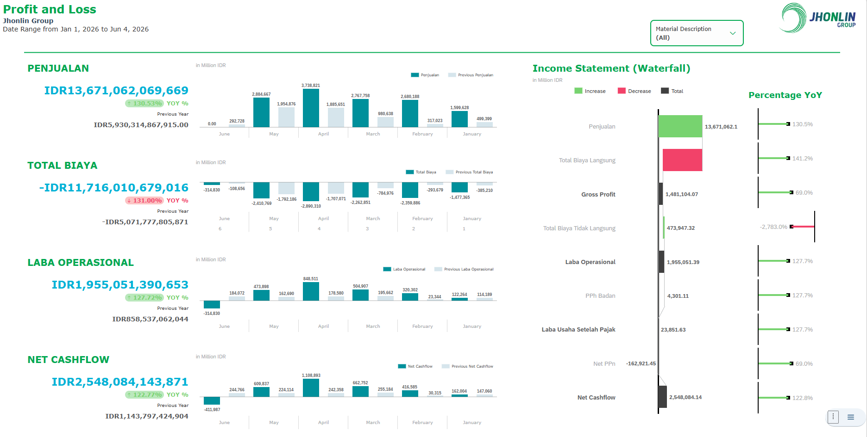Screen dimensions: 867x437
Task: Select the Net Cashflow value IDR2,548,084,143,871
Action: [120, 382]
